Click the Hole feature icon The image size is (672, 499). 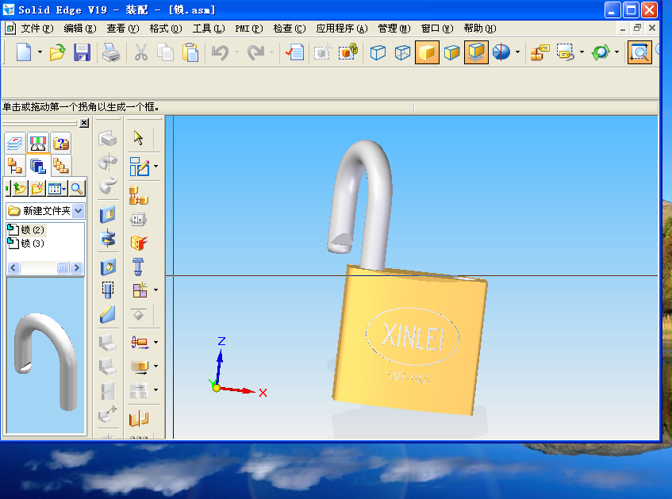[108, 267]
